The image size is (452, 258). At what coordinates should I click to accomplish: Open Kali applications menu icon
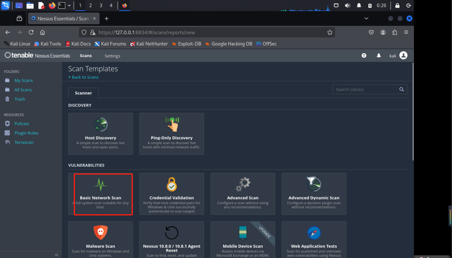[5, 5]
